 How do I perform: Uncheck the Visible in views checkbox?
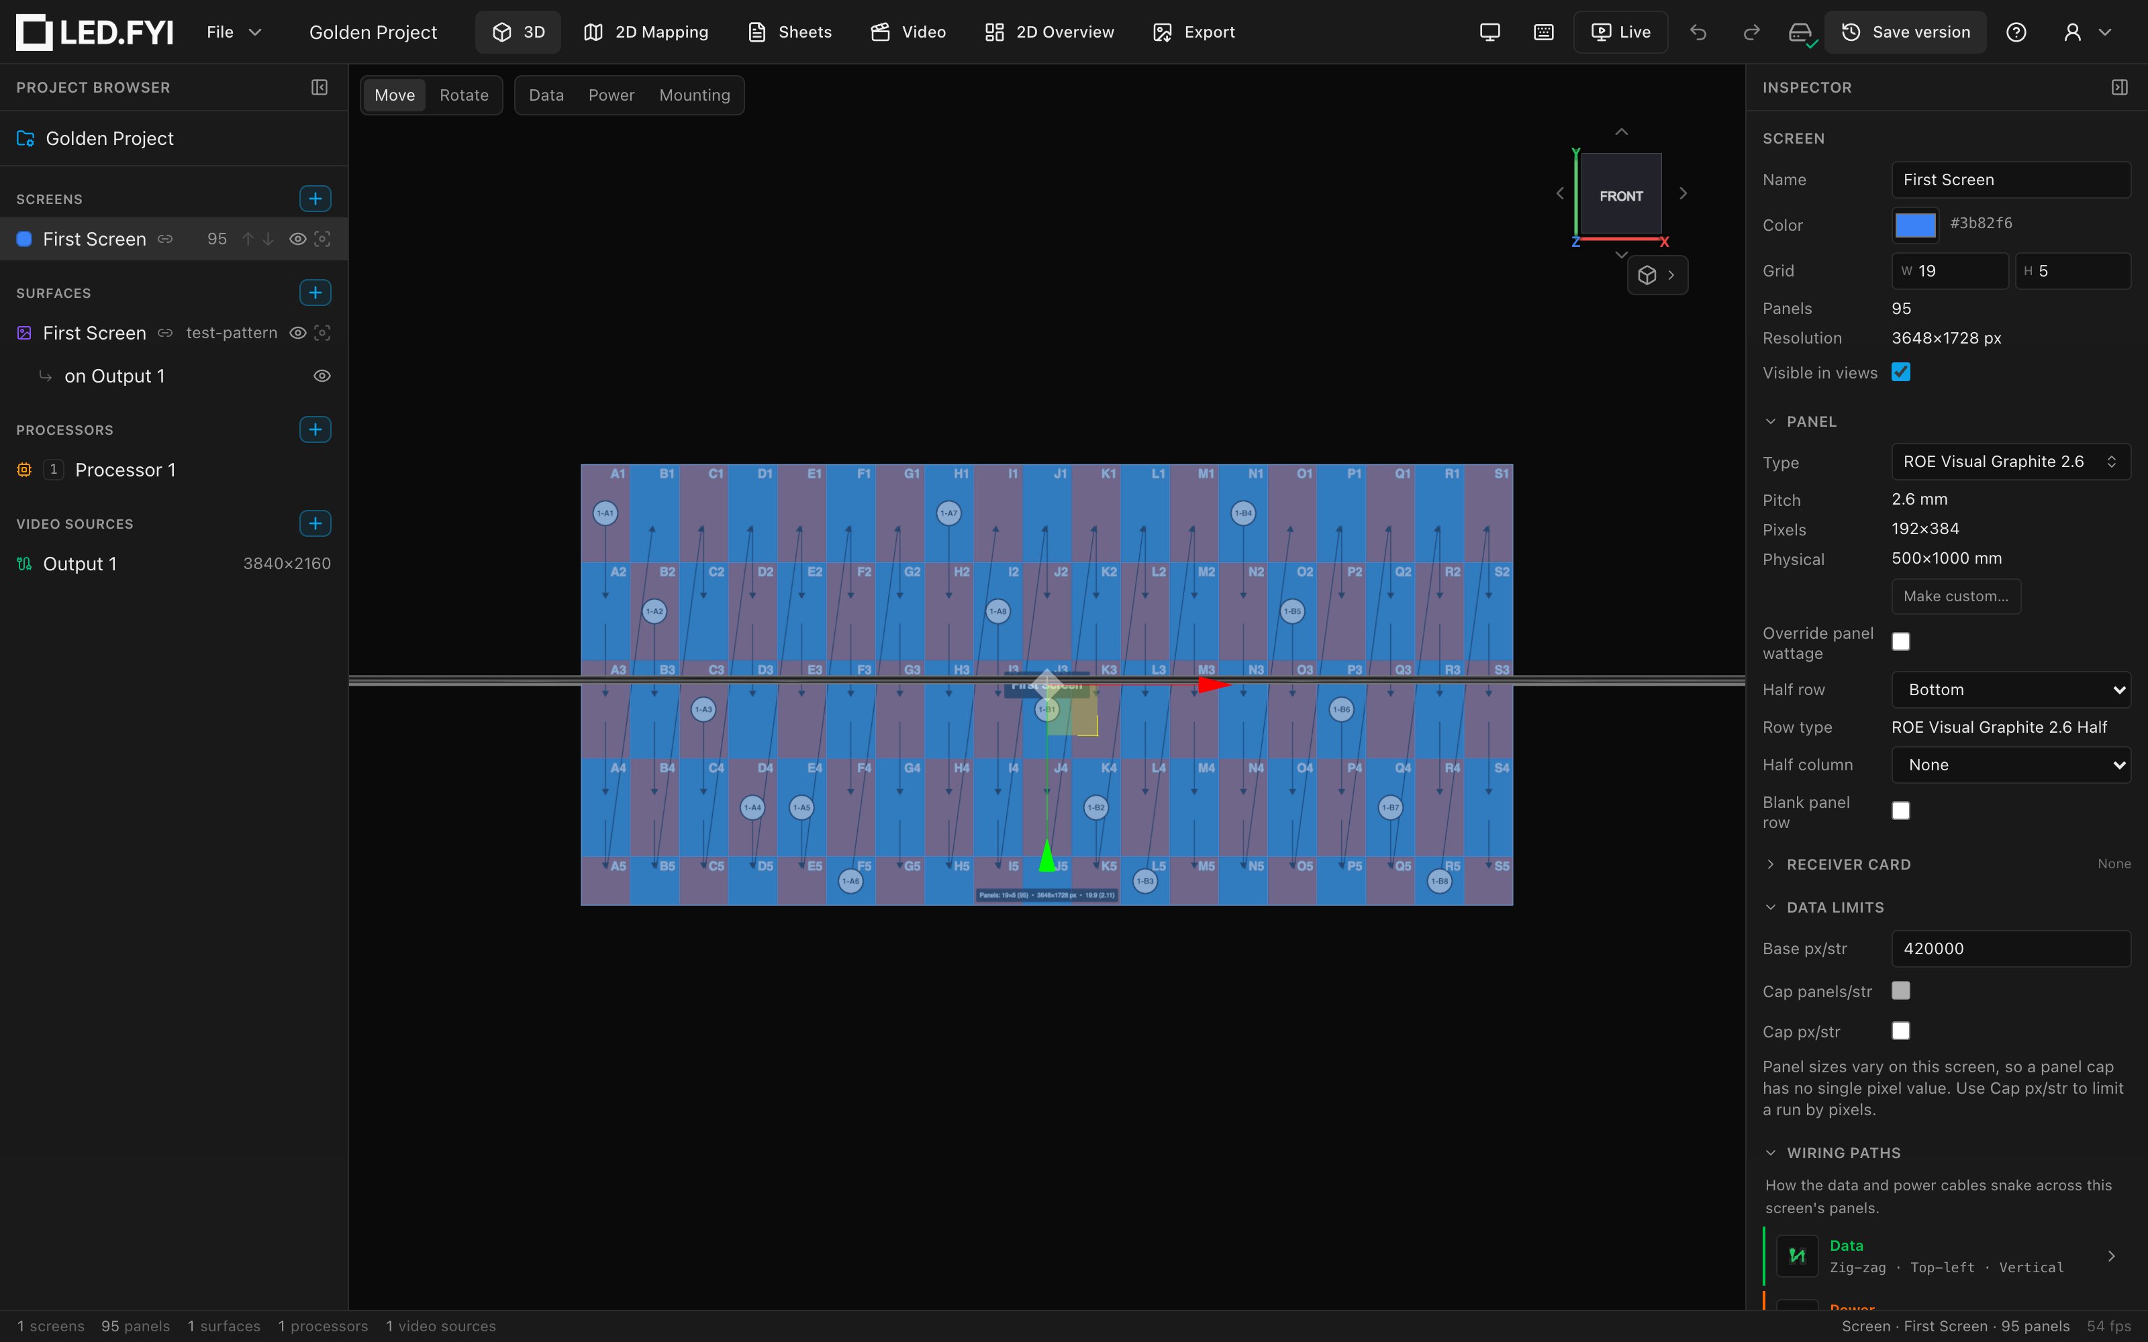tap(1900, 372)
